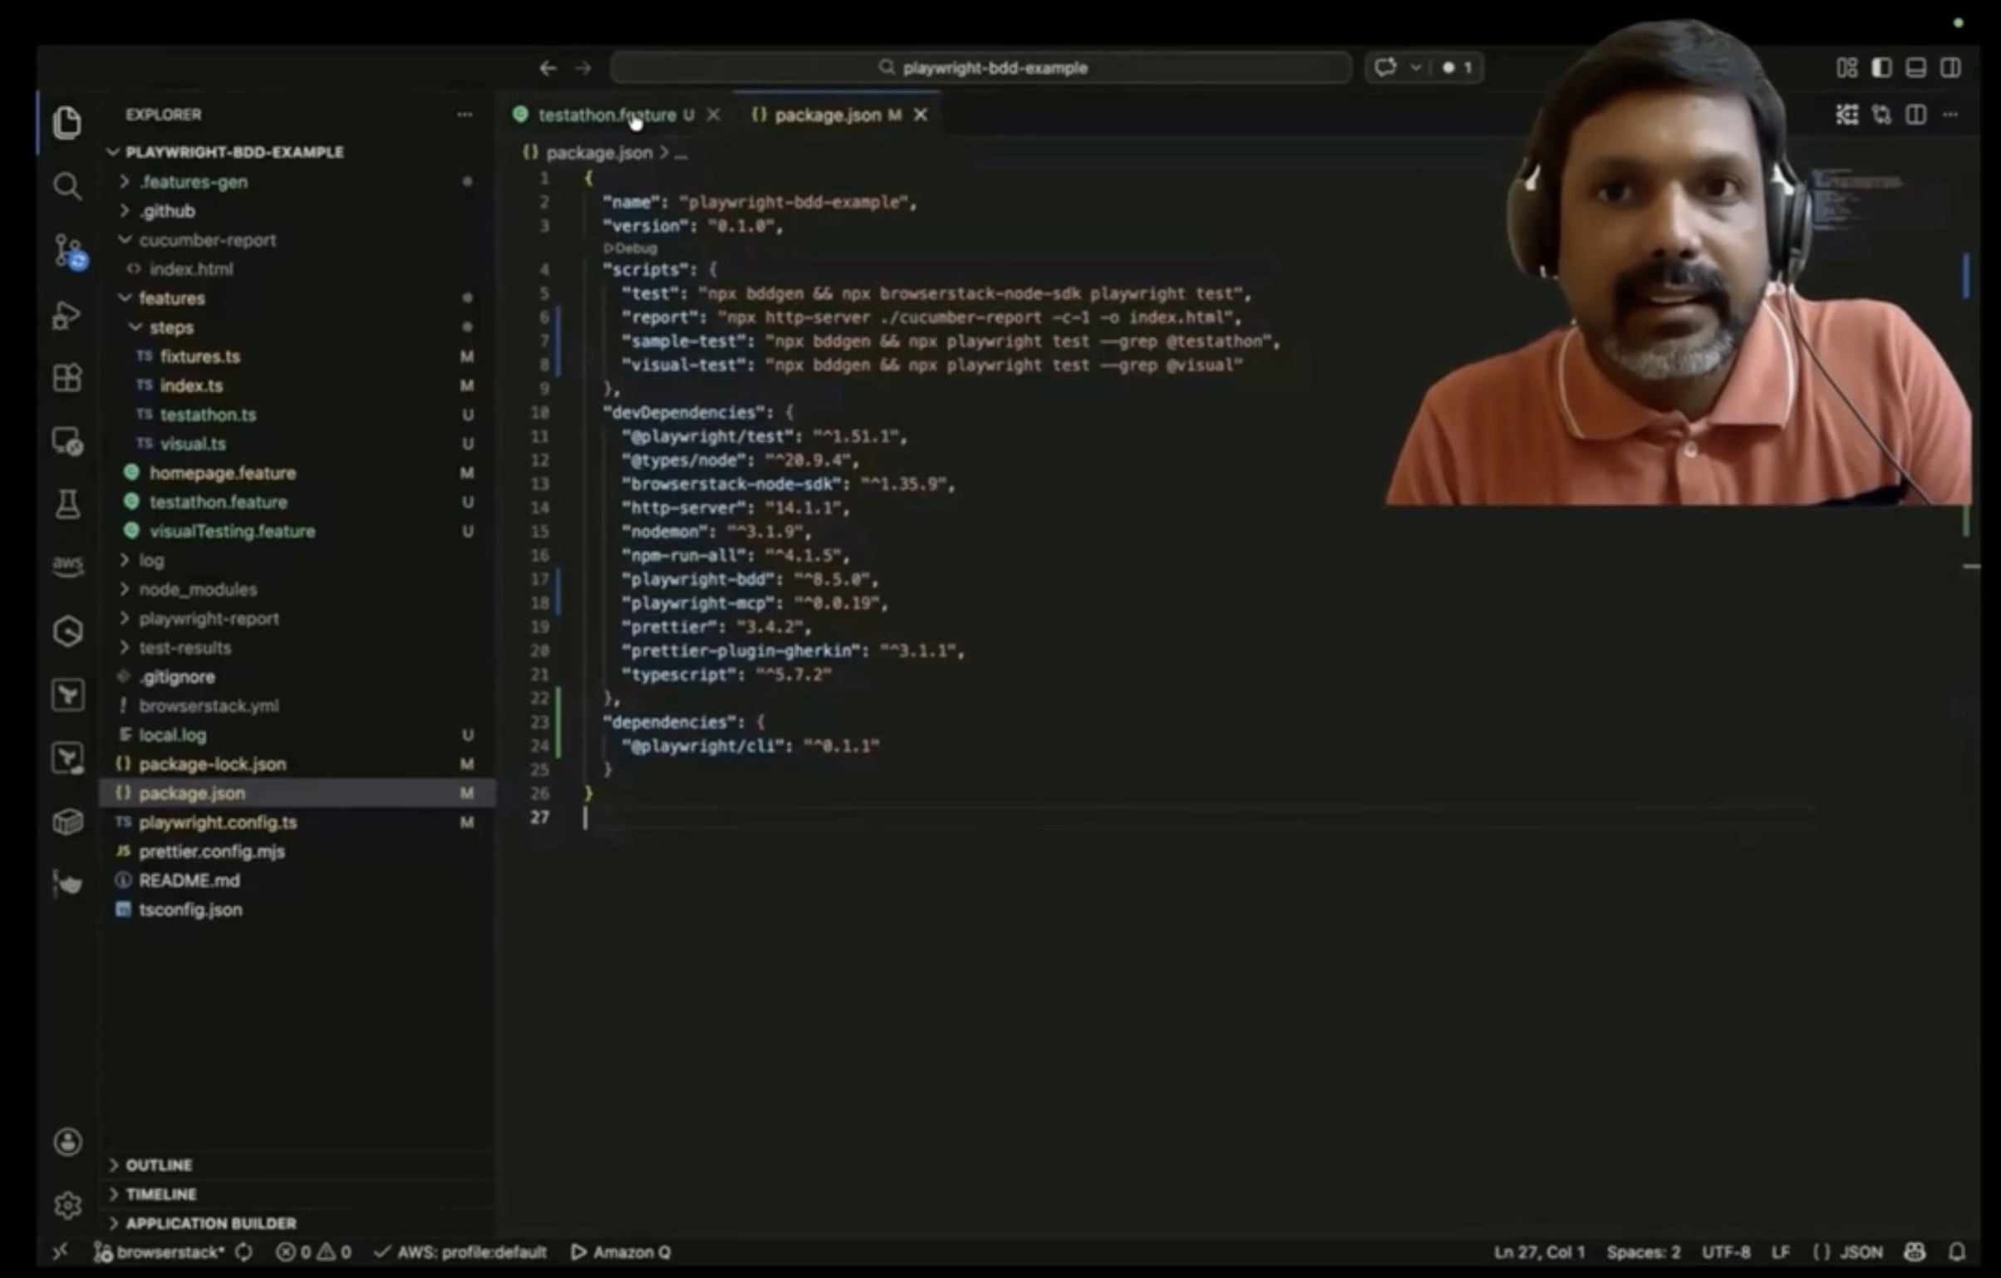This screenshot has width=2001, height=1278.
Task: Change the JSON language mode
Action: [1848, 1251]
